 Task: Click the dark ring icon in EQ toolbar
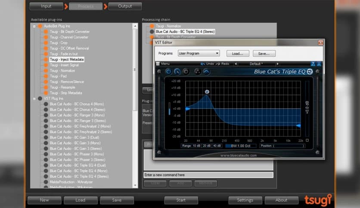(186, 72)
